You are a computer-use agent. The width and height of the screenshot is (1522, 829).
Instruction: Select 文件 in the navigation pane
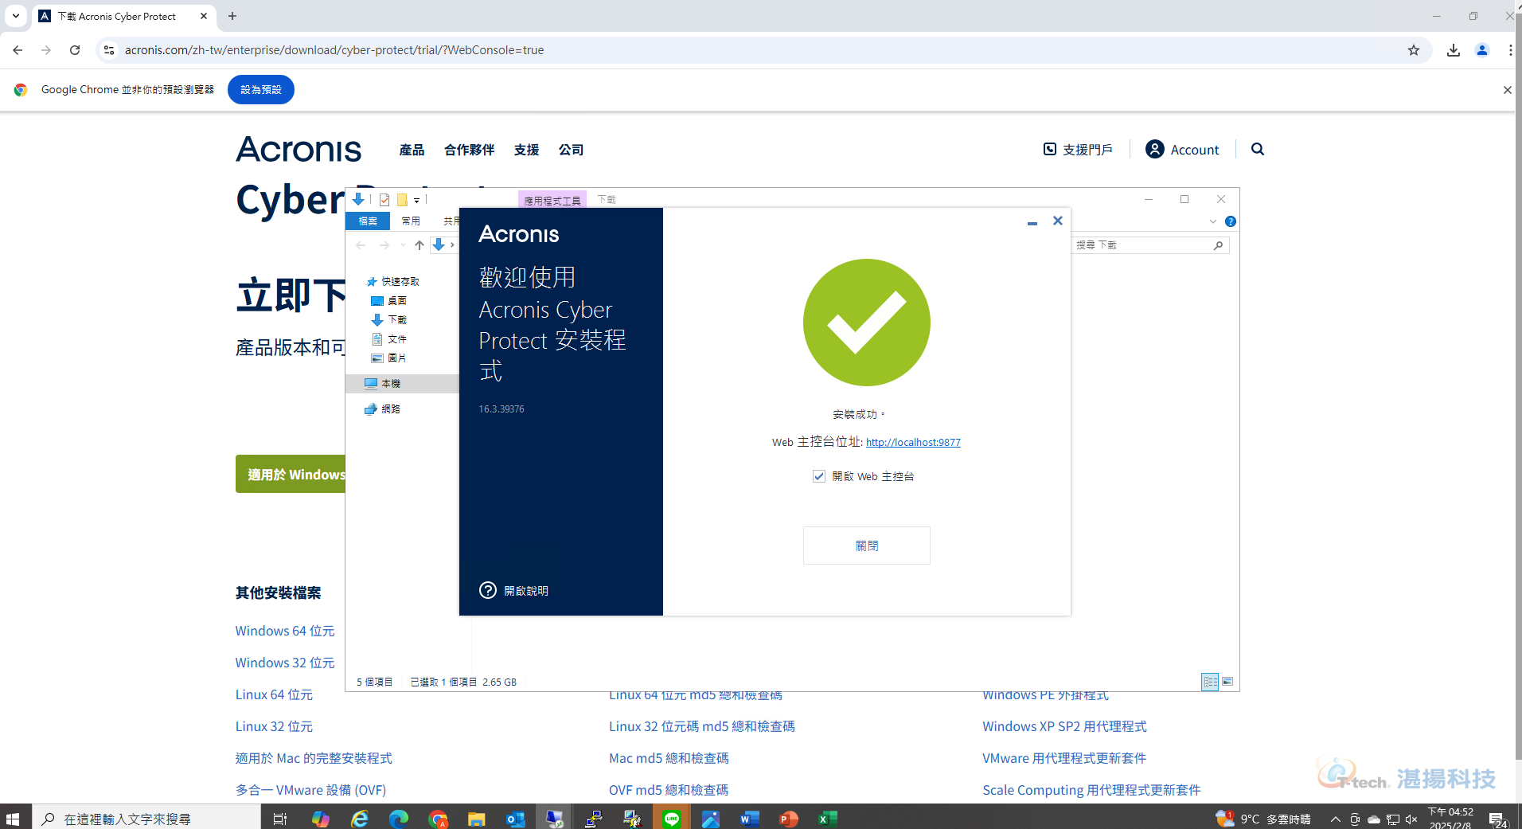pyautogui.click(x=396, y=338)
